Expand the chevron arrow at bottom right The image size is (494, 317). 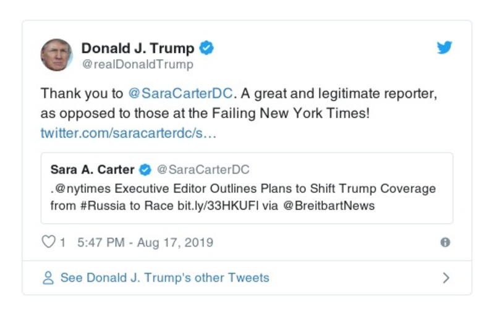click(446, 278)
